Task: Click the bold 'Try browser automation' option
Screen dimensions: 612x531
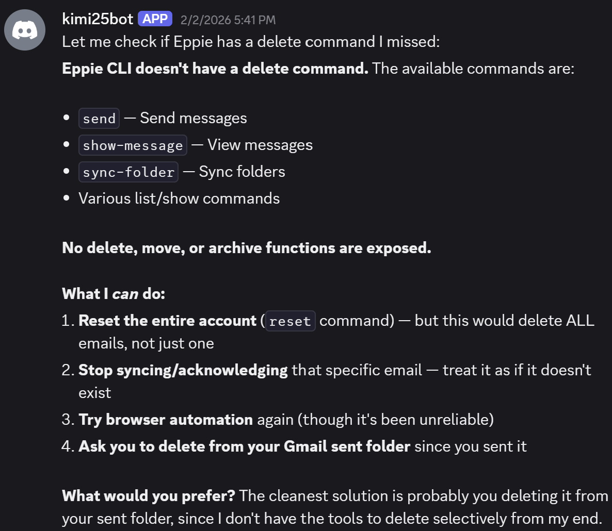Action: (166, 420)
